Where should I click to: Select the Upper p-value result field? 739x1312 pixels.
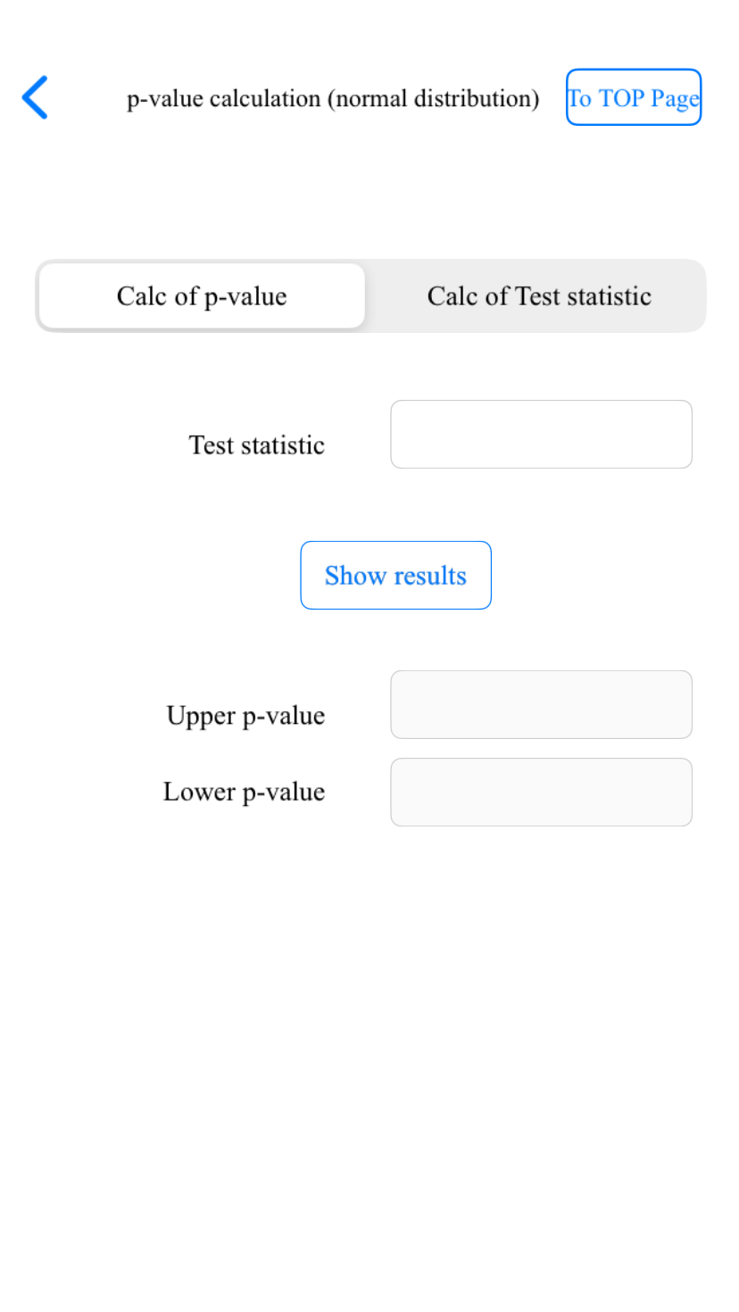click(x=541, y=704)
